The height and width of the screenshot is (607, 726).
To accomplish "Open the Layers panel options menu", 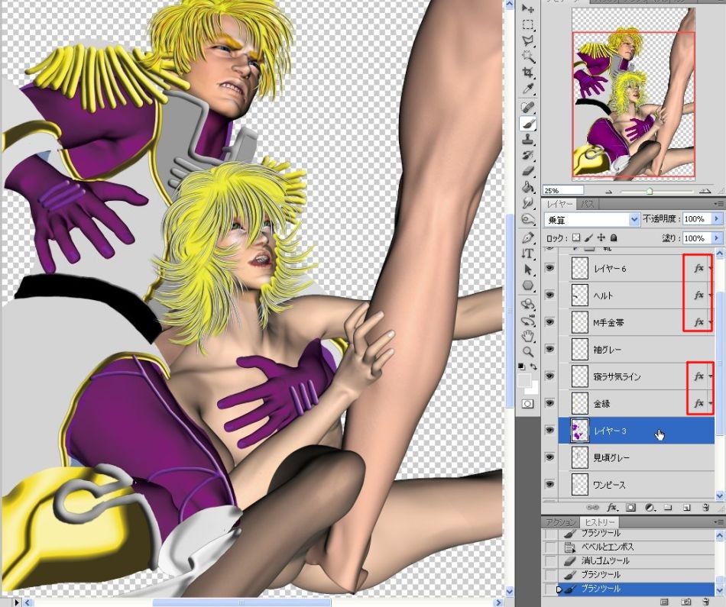I will tap(718, 204).
